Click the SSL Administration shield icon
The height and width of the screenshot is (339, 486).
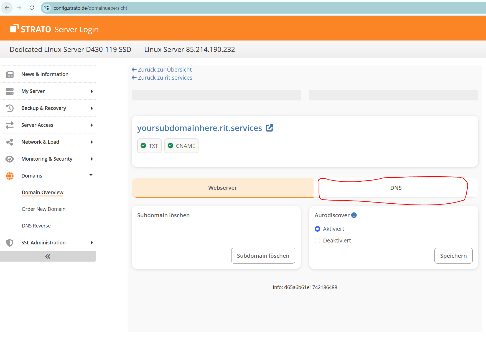[x=10, y=243]
